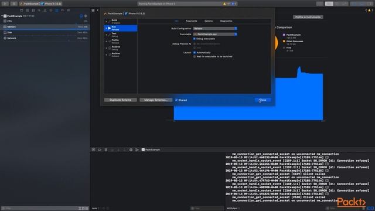Open the Executable dropdown
375x211 pixels.
215,34
